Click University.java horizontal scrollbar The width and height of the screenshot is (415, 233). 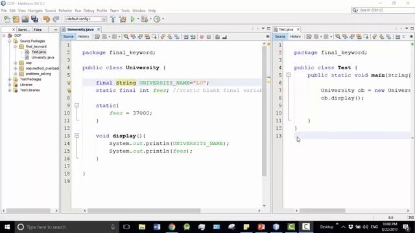(x=144, y=210)
